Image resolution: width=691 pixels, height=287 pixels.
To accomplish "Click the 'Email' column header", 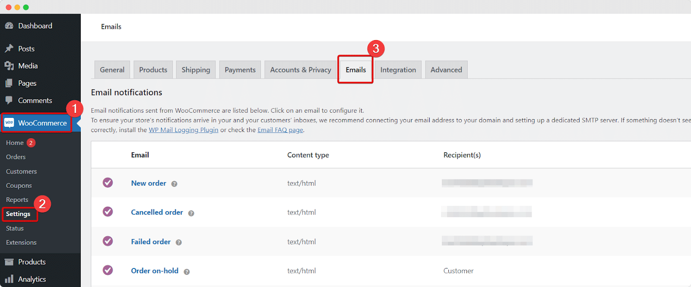I will (140, 155).
